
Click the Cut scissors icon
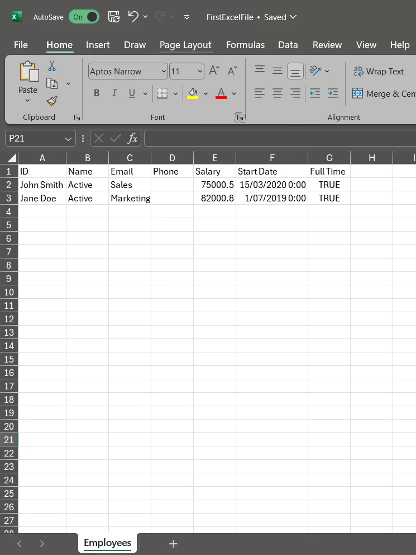(52, 67)
